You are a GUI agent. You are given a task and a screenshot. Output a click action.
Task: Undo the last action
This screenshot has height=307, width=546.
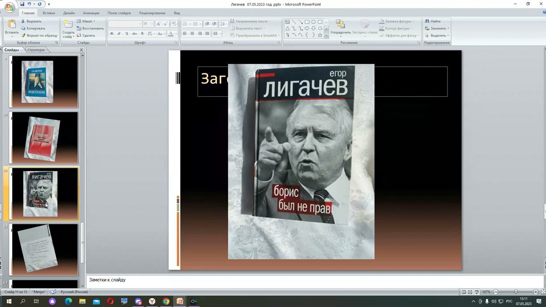click(29, 4)
